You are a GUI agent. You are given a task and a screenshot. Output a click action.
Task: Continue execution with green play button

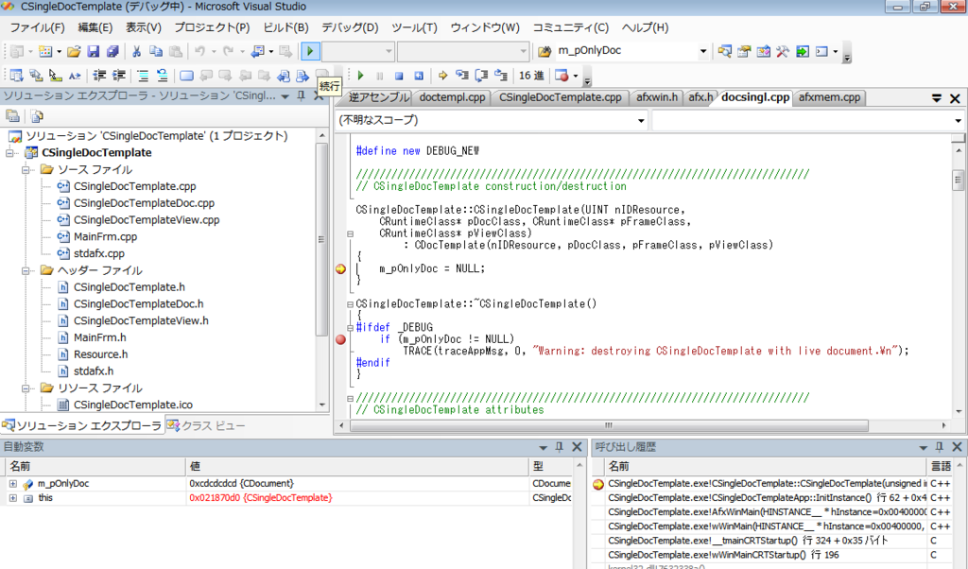pos(360,76)
